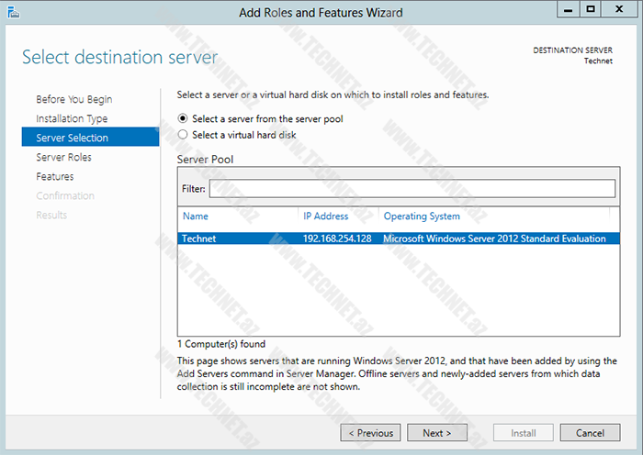This screenshot has height=455, width=643.
Task: Go to the Before You Begin step
Action: (73, 99)
